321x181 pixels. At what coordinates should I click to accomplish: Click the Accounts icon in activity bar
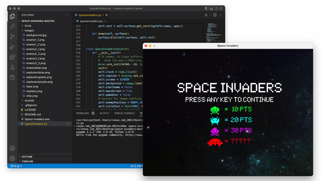[x=12, y=148]
